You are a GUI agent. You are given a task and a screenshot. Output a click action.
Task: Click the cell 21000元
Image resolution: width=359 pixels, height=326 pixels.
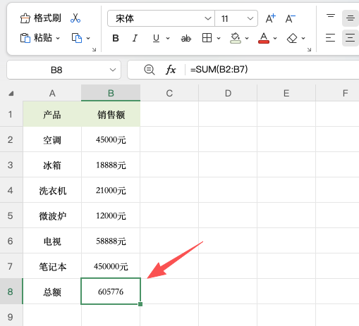[111, 190]
